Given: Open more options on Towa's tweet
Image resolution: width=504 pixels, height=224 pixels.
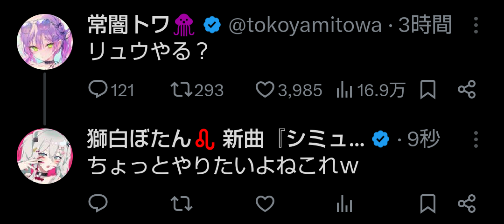Looking at the screenshot, I should [476, 26].
